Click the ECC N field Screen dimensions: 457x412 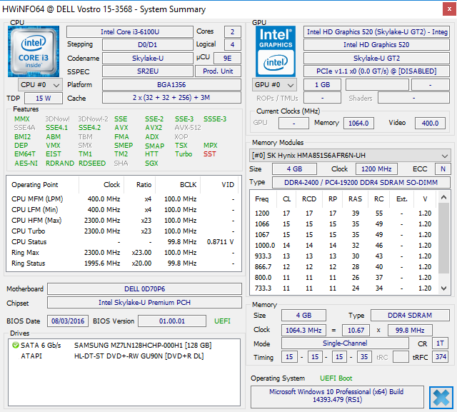[443, 169]
